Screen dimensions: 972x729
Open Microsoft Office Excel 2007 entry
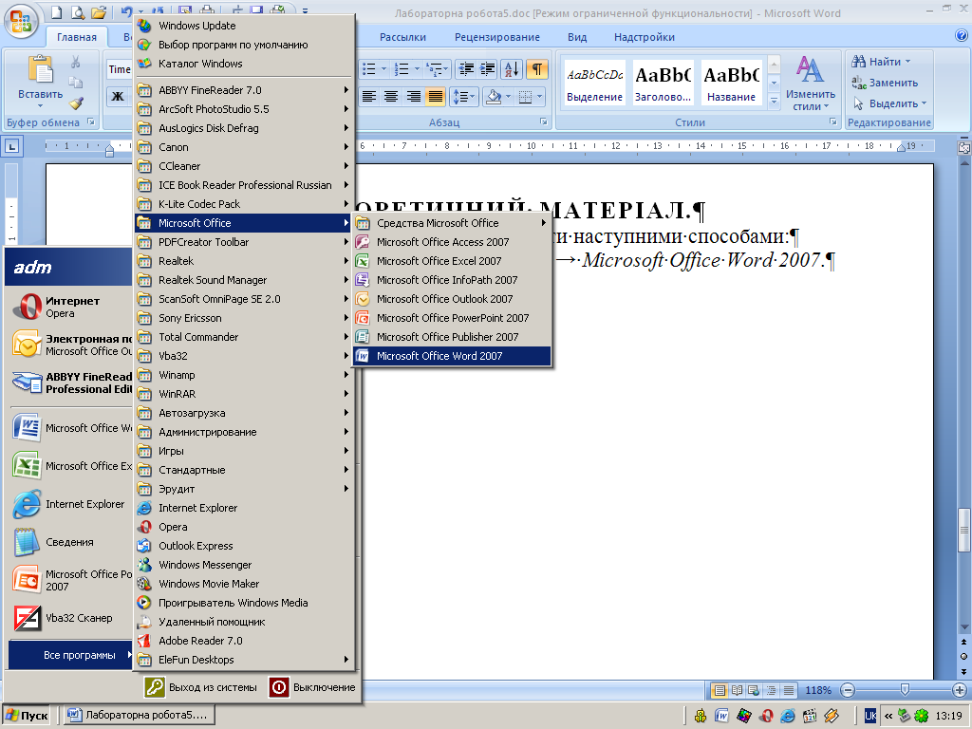point(452,261)
